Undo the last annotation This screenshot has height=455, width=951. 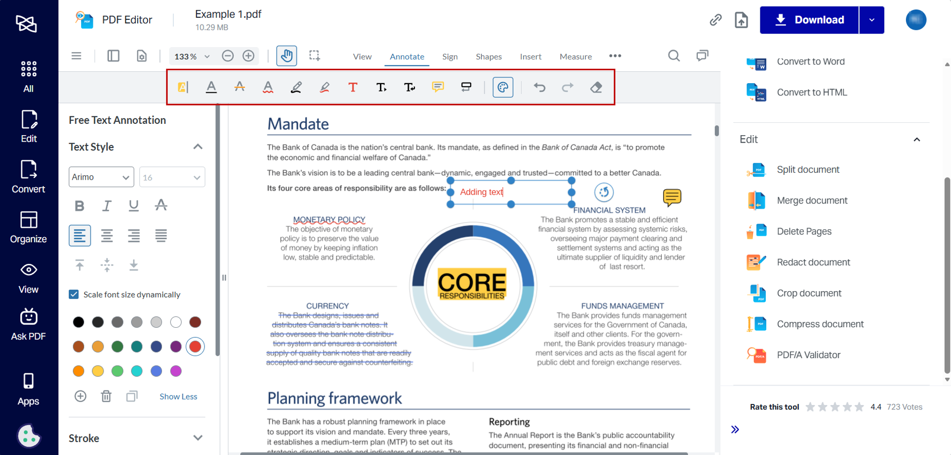pyautogui.click(x=539, y=87)
